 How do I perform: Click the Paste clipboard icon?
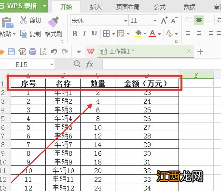coord(7,22)
